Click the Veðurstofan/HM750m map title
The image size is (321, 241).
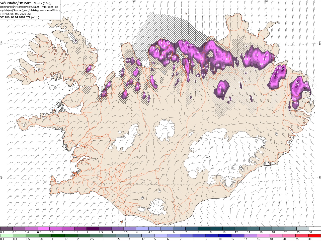16,3
